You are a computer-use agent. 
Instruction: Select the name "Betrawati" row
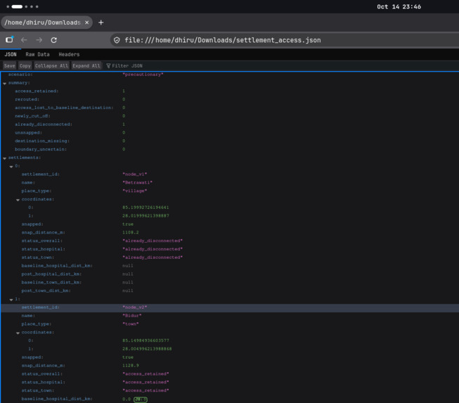pyautogui.click(x=230, y=182)
